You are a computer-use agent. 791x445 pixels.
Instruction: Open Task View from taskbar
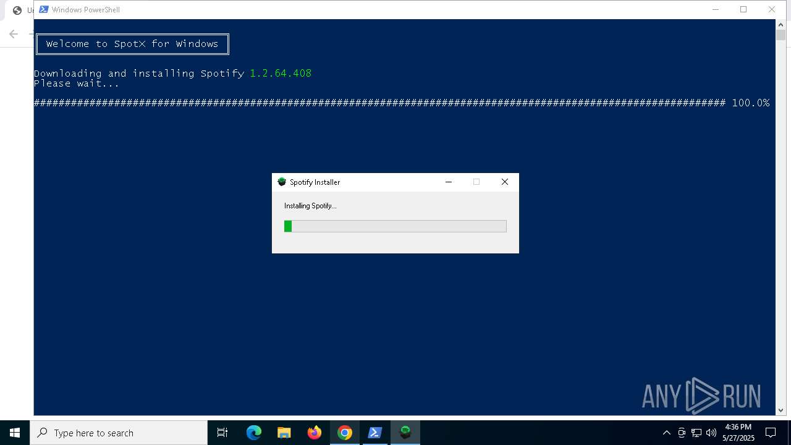point(222,433)
